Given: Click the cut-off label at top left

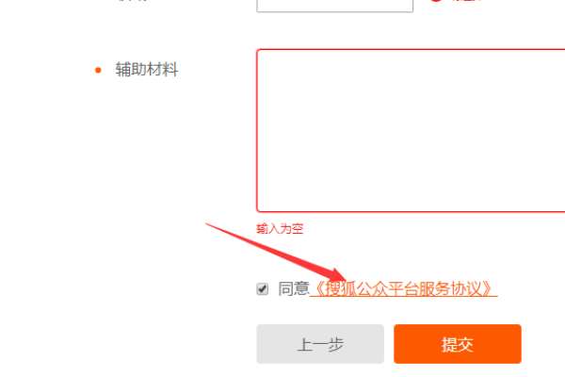Looking at the screenshot, I should (x=133, y=1).
